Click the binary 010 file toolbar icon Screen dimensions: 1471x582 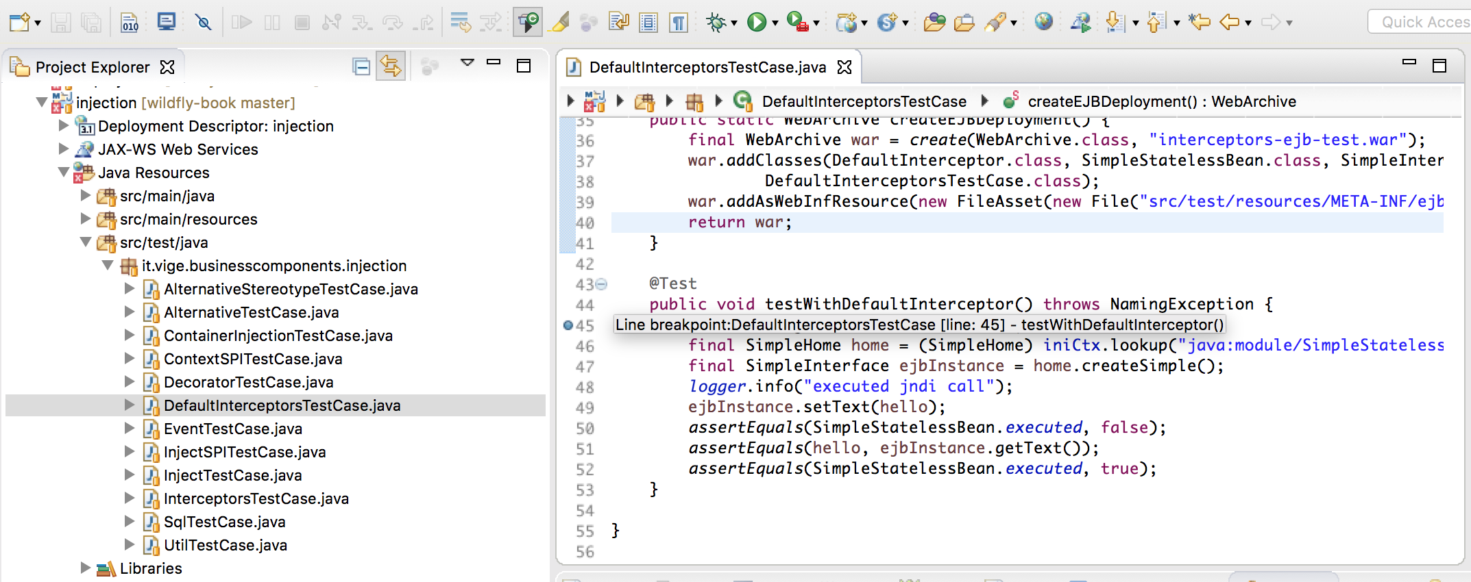130,23
